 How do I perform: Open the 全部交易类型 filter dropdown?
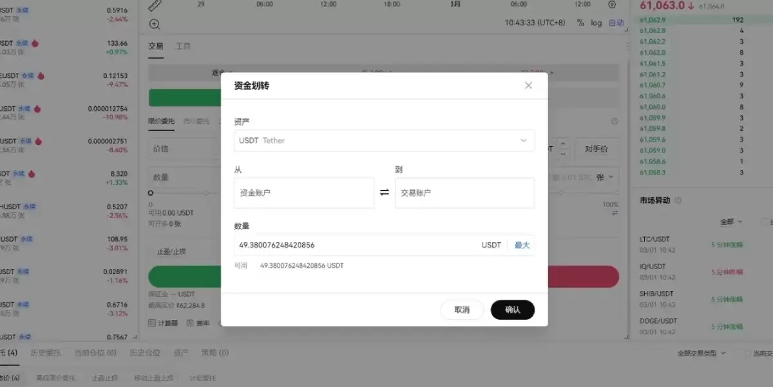[x=701, y=353]
